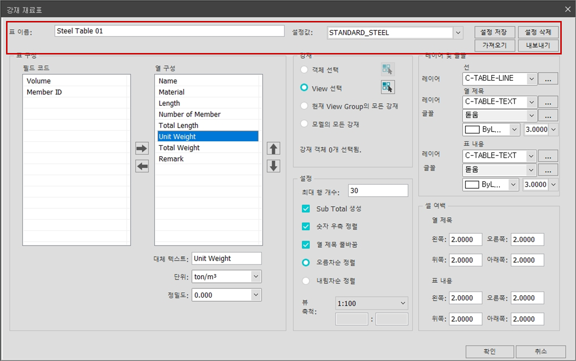Image resolution: width=576 pixels, height=361 pixels.
Task: Click the 설정 저장 button
Action: click(494, 32)
